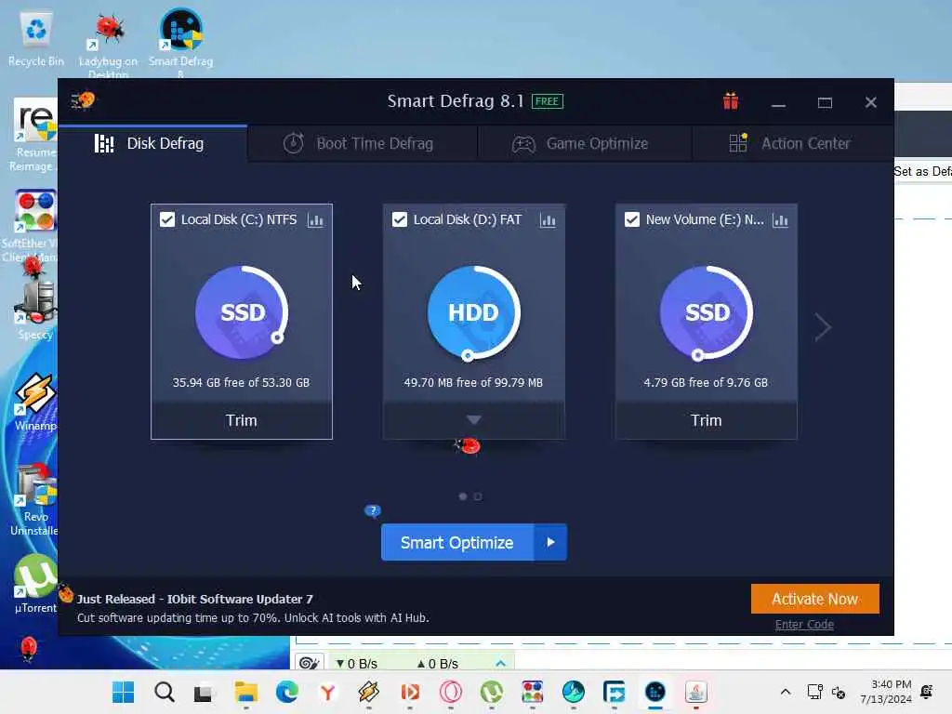Expand hidden system tray icons
The image size is (952, 714).
tap(785, 692)
